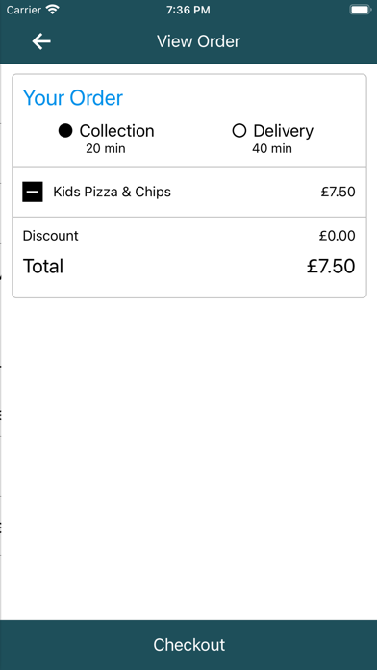Open the Kids Pizza & Chips item
This screenshot has height=670, width=377.
pos(112,192)
